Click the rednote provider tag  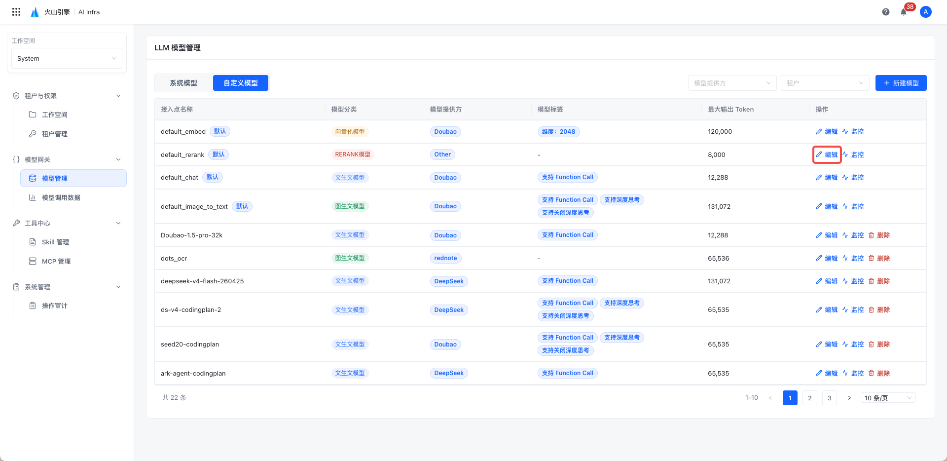click(x=445, y=258)
